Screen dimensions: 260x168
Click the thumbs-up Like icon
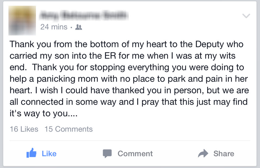tap(32, 153)
